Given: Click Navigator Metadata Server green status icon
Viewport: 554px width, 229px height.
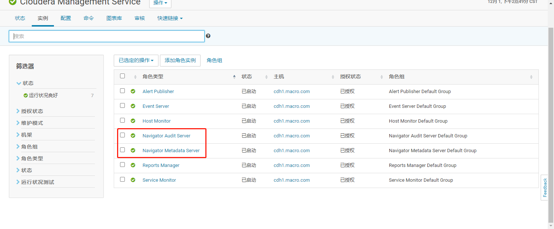Looking at the screenshot, I should click(133, 150).
